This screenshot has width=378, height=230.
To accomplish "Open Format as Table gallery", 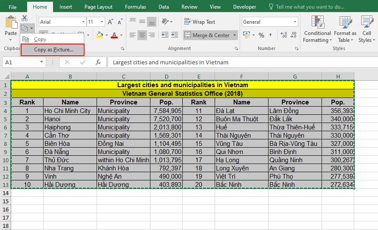I will 345,29.
